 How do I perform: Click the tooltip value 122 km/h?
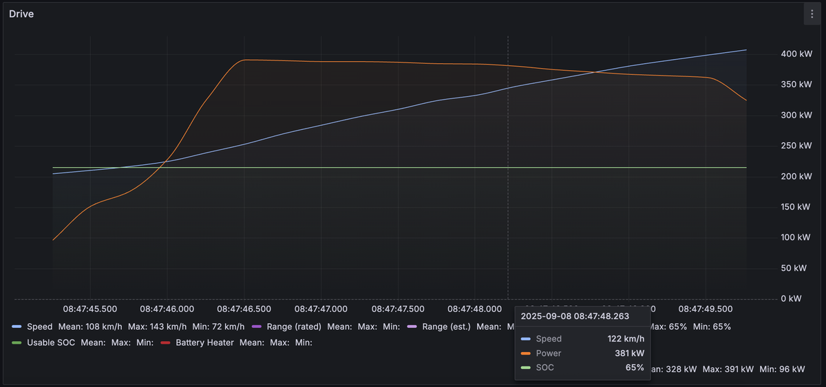pyautogui.click(x=626, y=339)
